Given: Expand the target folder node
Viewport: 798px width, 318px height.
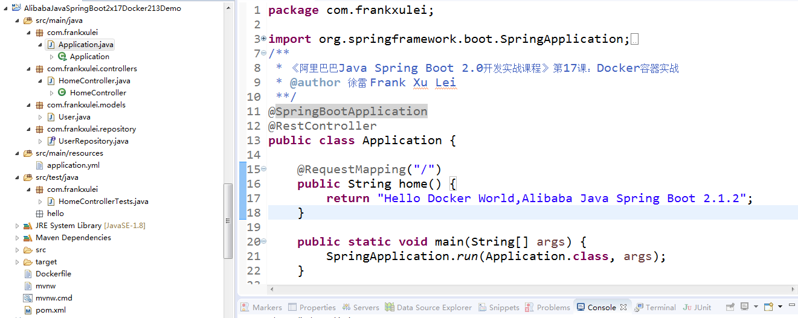Looking at the screenshot, I should click(18, 261).
